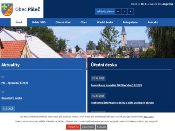Choose Jen nezbytné cookies button
This screenshot has width=175, height=131.
(x=88, y=127)
